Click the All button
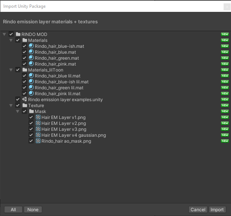This screenshot has width=231, height=216. [13, 209]
